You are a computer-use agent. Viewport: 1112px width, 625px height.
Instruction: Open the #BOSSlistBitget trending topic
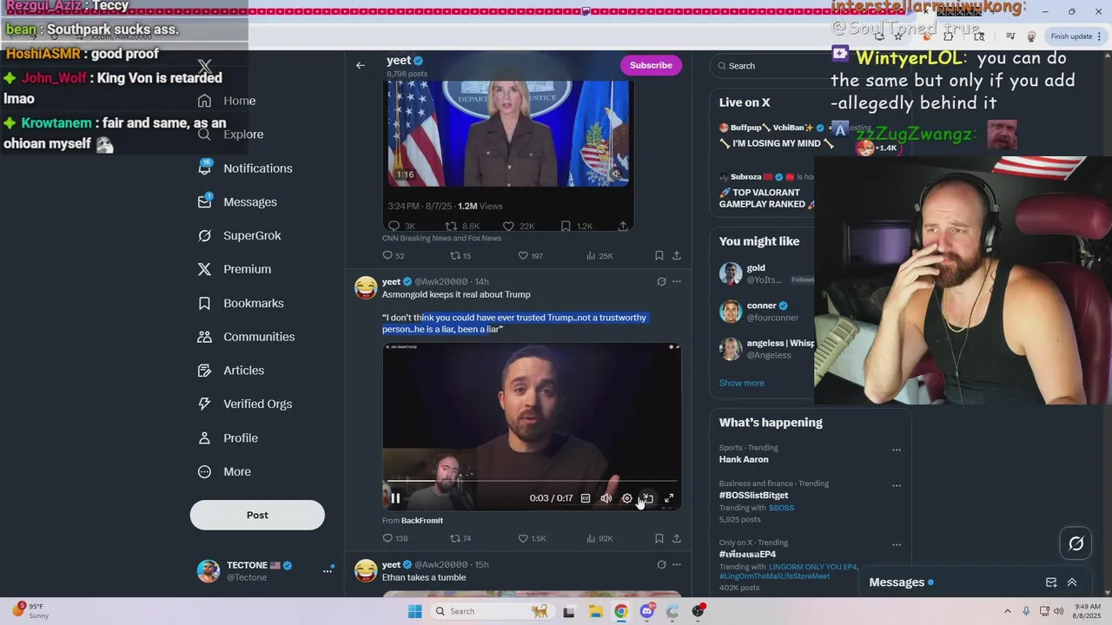[753, 495]
